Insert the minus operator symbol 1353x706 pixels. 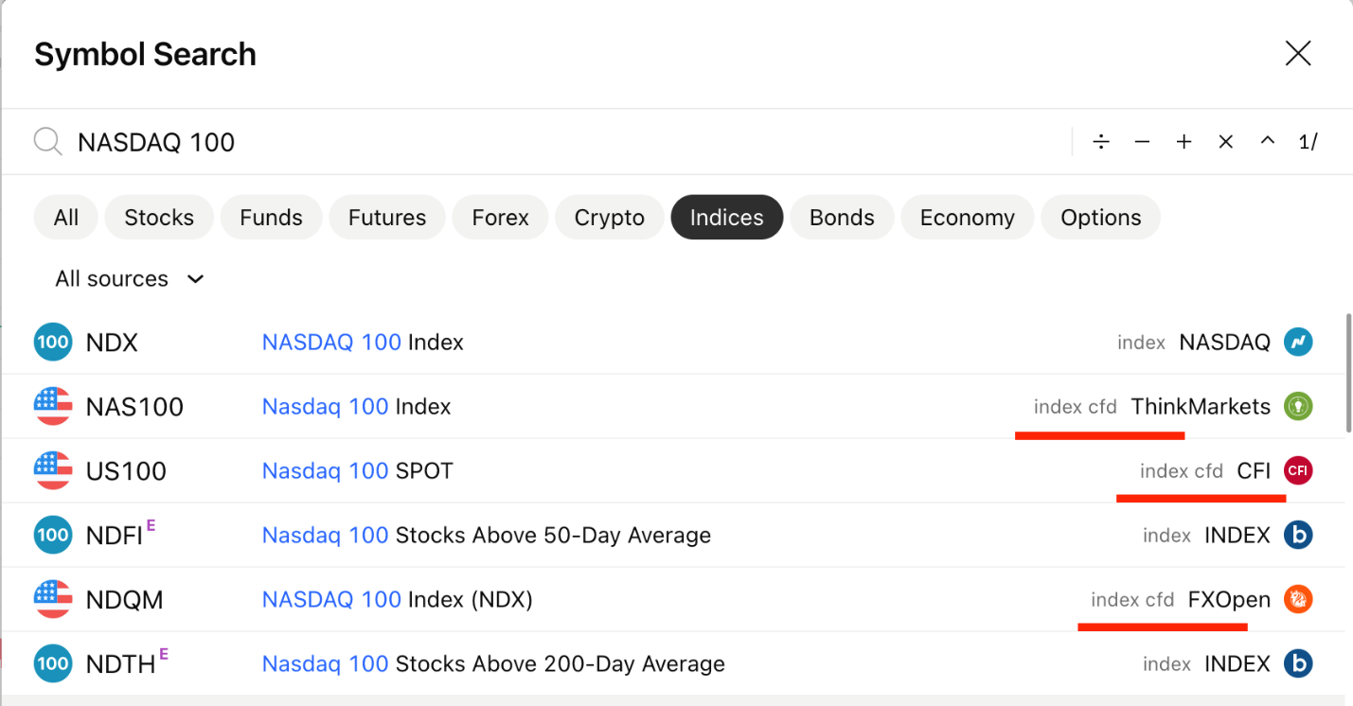pyautogui.click(x=1142, y=142)
